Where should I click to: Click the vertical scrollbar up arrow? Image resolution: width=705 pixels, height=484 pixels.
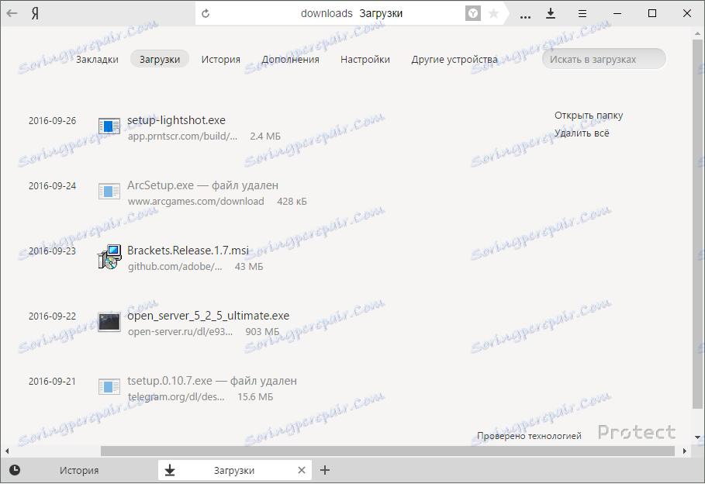point(697,33)
